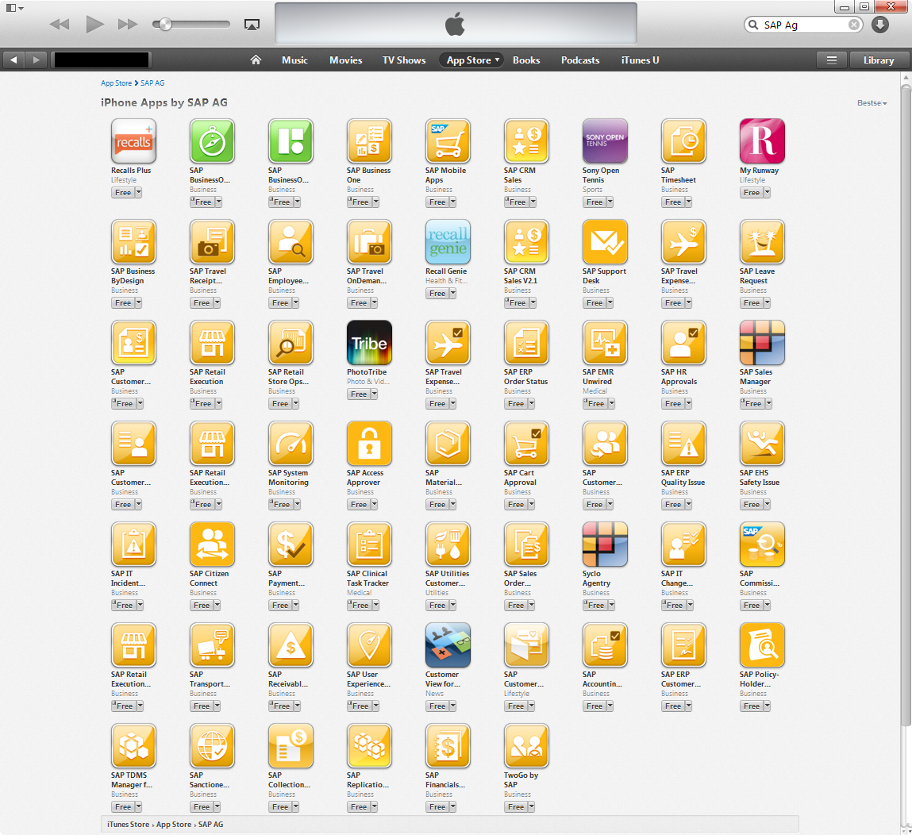Image resolution: width=912 pixels, height=835 pixels.
Task: Open the SAP Support Desk icon
Action: (x=605, y=242)
